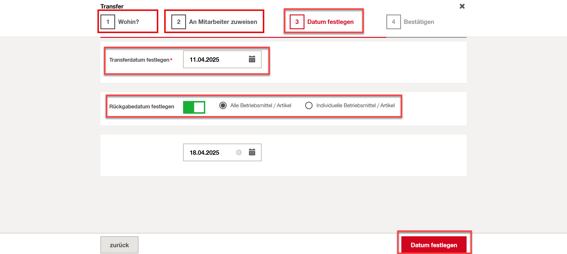Select the Datum festlegen step label
This screenshot has width=567, height=254.
(330, 22)
